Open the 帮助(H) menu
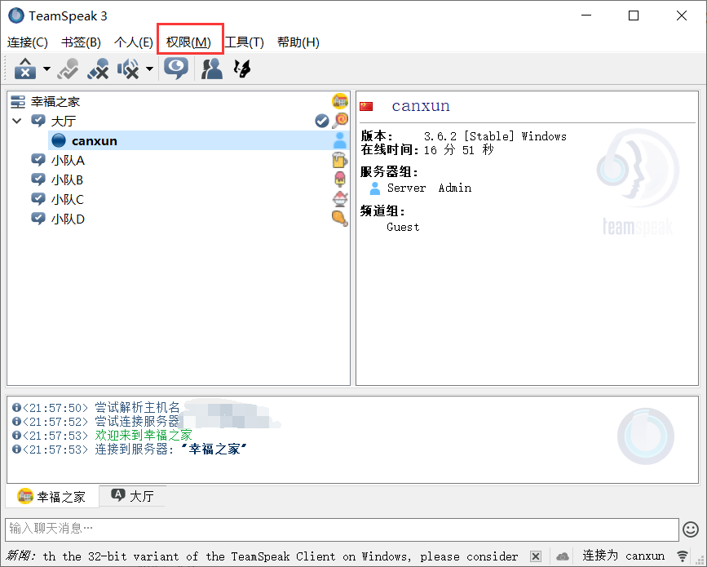The width and height of the screenshot is (707, 567). (x=298, y=42)
